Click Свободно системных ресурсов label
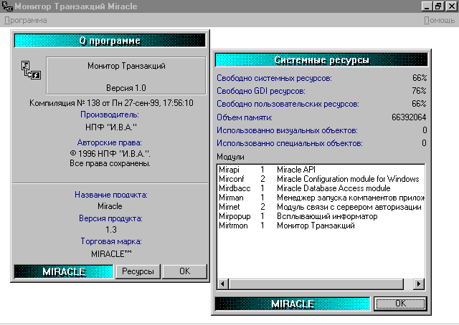459x325 pixels. (274, 78)
